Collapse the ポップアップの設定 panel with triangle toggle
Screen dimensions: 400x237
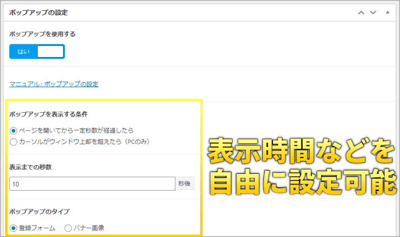(387, 12)
